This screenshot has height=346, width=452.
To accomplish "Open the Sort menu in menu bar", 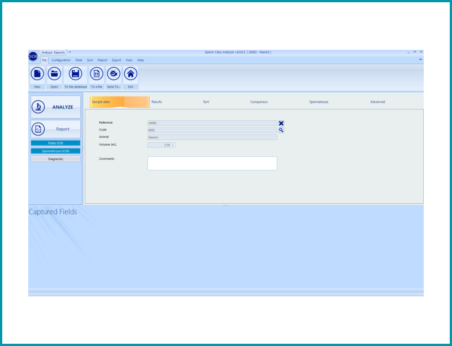I will pos(90,60).
